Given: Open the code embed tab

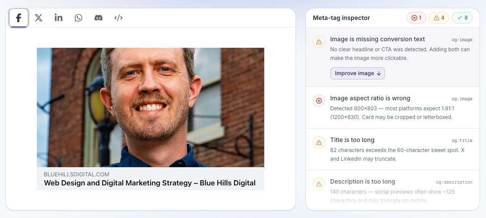Looking at the screenshot, I should pyautogui.click(x=118, y=18).
